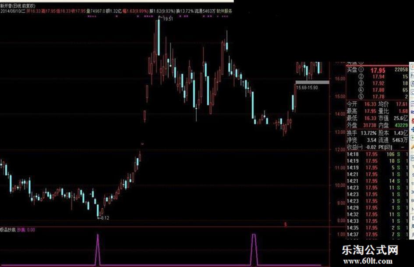The width and height of the screenshot is (414, 267).
Task: Click the 均价 value 17.61
Action: [402, 104]
